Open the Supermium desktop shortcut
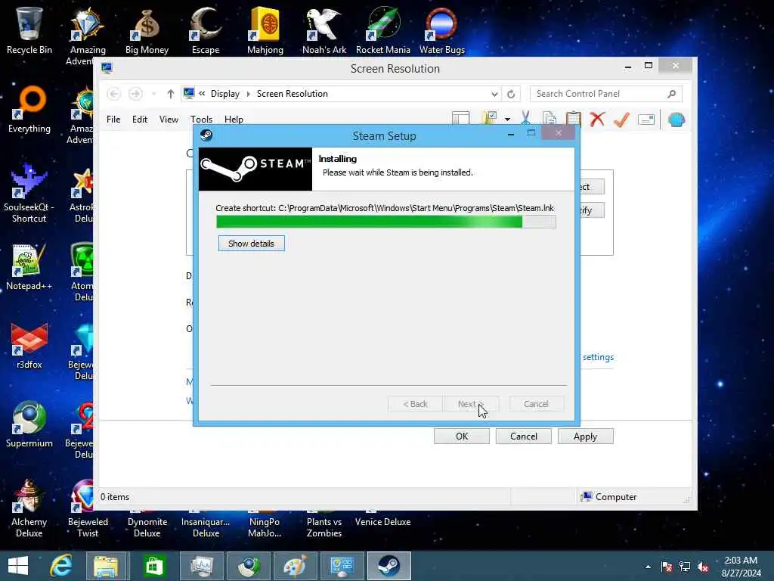Viewport: 774px width, 581px height. tap(29, 424)
